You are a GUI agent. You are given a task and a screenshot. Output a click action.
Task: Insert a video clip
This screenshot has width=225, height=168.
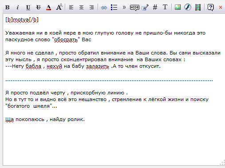198,8
